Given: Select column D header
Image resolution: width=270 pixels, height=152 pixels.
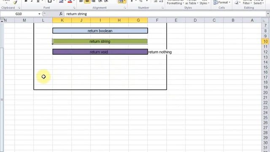Looking at the screenshot, I should click(195, 20).
